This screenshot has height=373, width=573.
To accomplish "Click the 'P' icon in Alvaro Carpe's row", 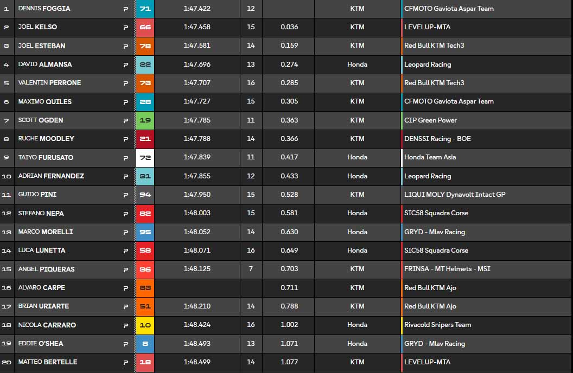I will tap(126, 288).
